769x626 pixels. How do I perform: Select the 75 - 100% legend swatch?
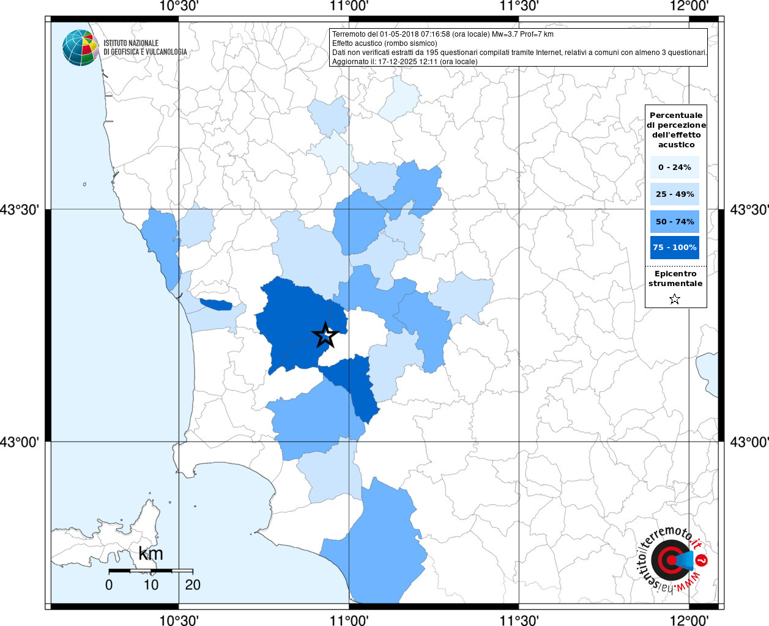(x=675, y=248)
